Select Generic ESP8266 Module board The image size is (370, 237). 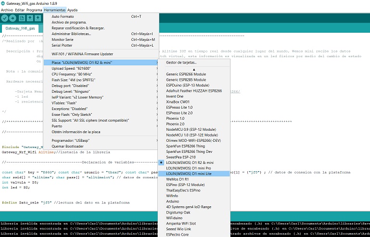pyautogui.click(x=194, y=74)
